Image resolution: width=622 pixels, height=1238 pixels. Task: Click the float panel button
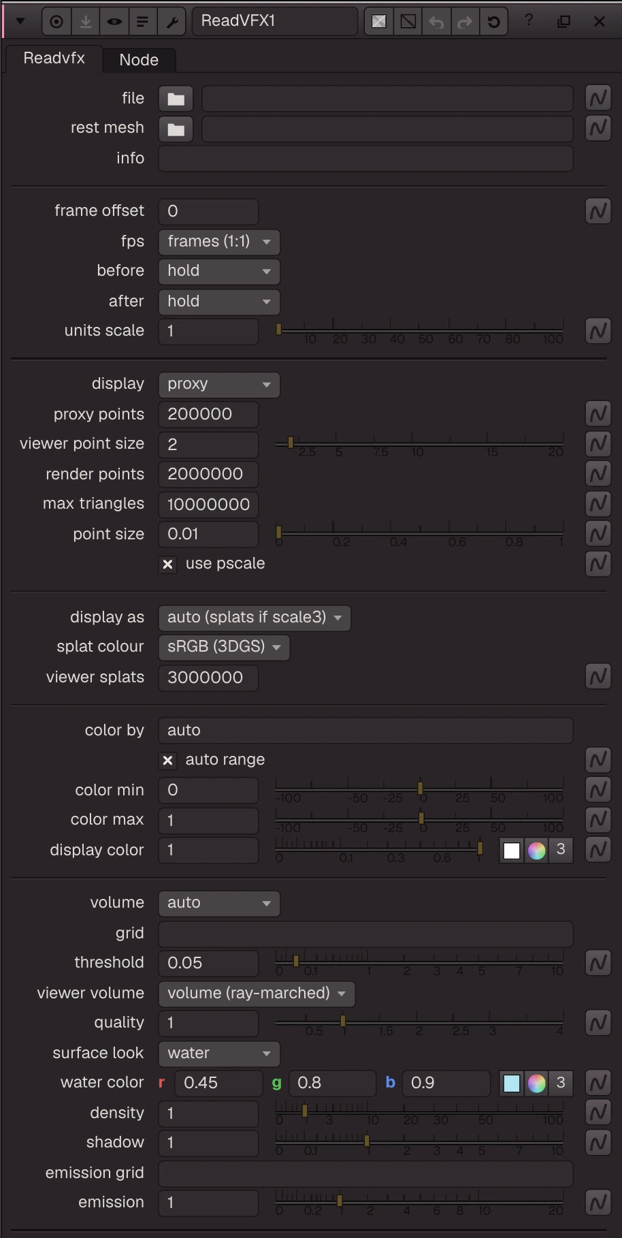click(x=564, y=21)
